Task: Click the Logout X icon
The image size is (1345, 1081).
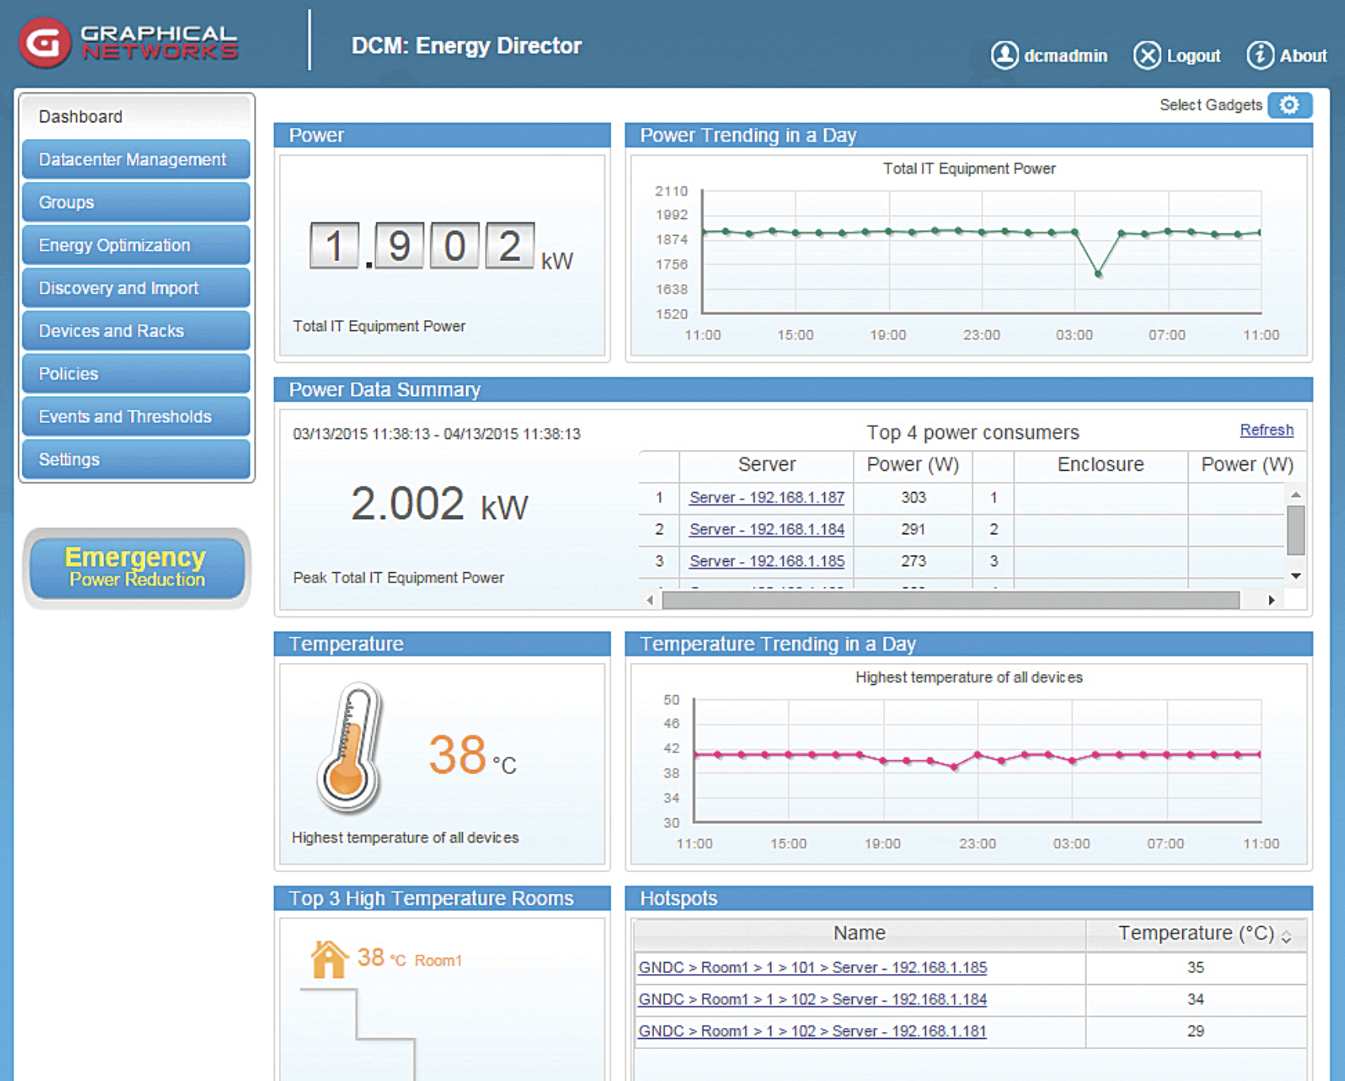Action: (x=1147, y=56)
